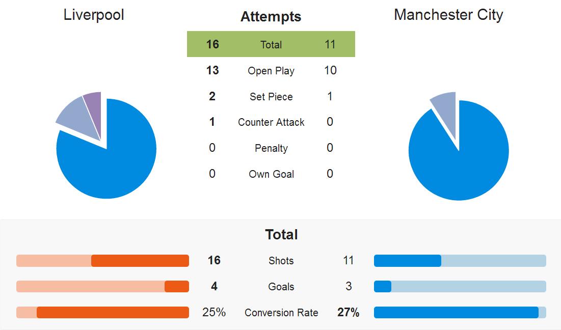Pick the Own Goal attempts row

coord(271,174)
